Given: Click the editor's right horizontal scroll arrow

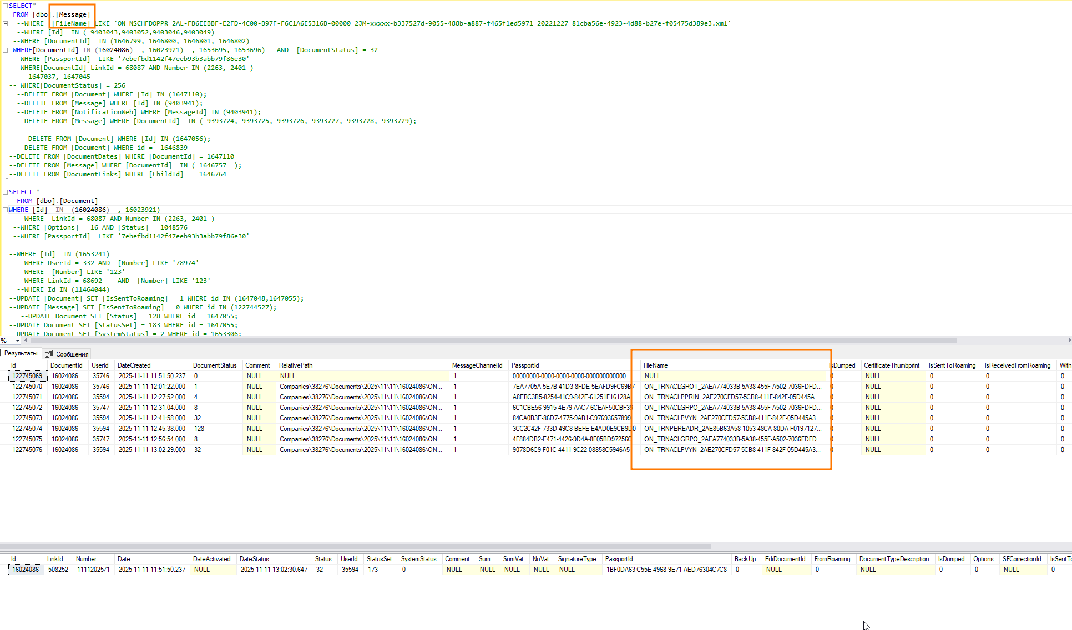Looking at the screenshot, I should coord(1069,341).
